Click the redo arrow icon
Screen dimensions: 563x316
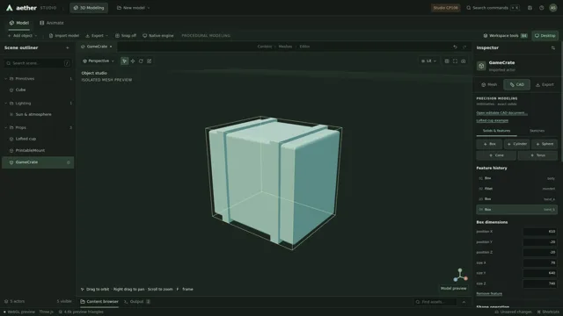coord(464,47)
